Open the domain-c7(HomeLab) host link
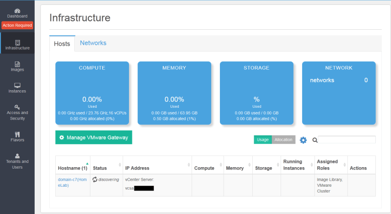This screenshot has height=214, width=391. click(x=71, y=182)
